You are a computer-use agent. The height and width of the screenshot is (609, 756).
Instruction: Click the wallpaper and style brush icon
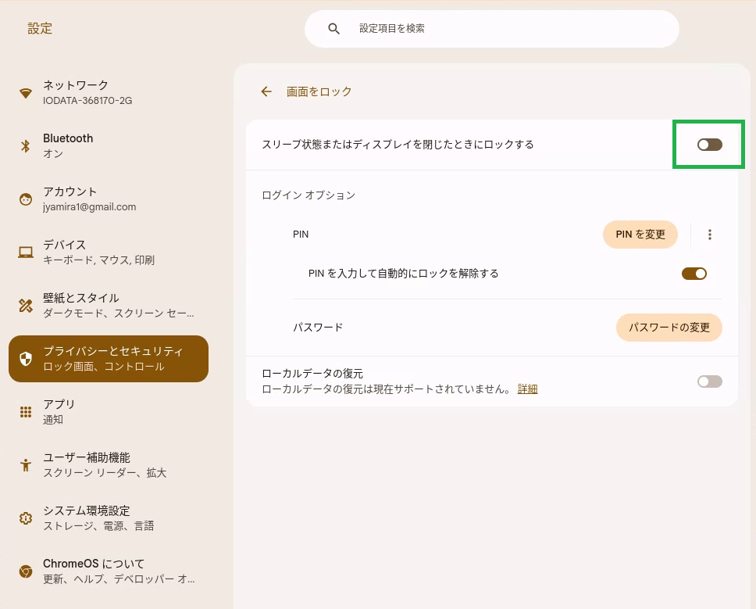point(26,305)
